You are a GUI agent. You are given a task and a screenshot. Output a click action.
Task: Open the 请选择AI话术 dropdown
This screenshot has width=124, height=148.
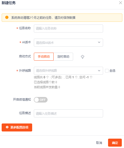[68, 42]
